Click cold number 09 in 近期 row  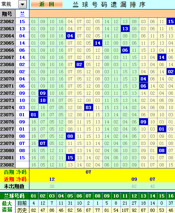(x=134, y=179)
